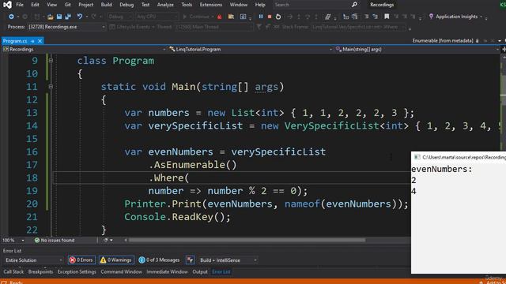Open the Build menu
This screenshot has width=506, height=284.
point(106,5)
